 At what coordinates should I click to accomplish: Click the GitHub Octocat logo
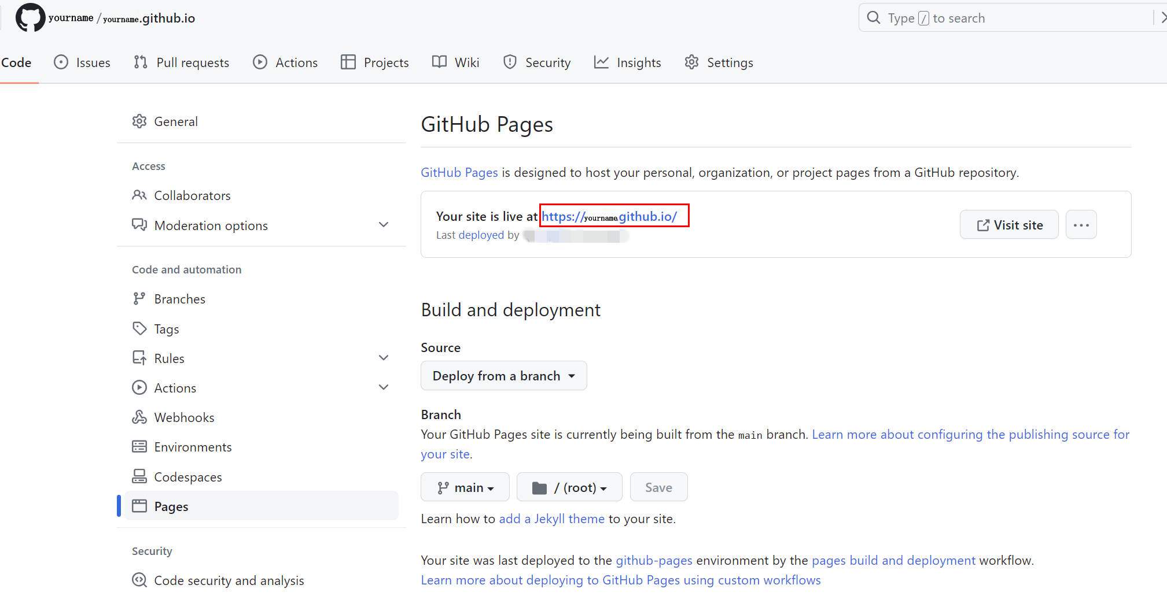30,17
